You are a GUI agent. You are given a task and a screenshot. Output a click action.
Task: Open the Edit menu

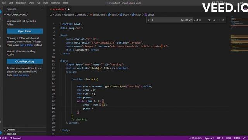(x=11, y=3)
